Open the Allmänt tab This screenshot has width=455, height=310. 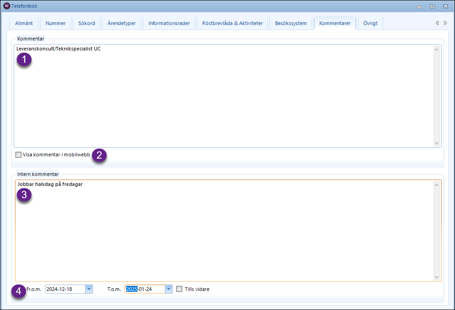pos(24,23)
